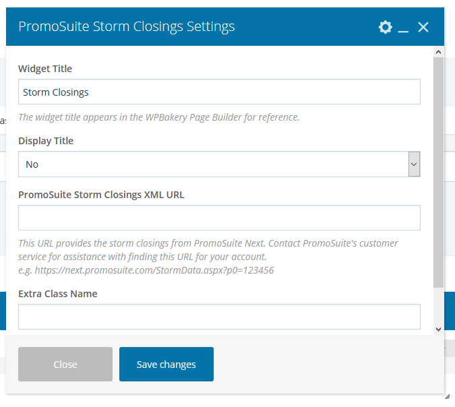Minimize the PromoSuite Storm Closings Settings panel
The height and width of the screenshot is (407, 455).
[x=403, y=30]
